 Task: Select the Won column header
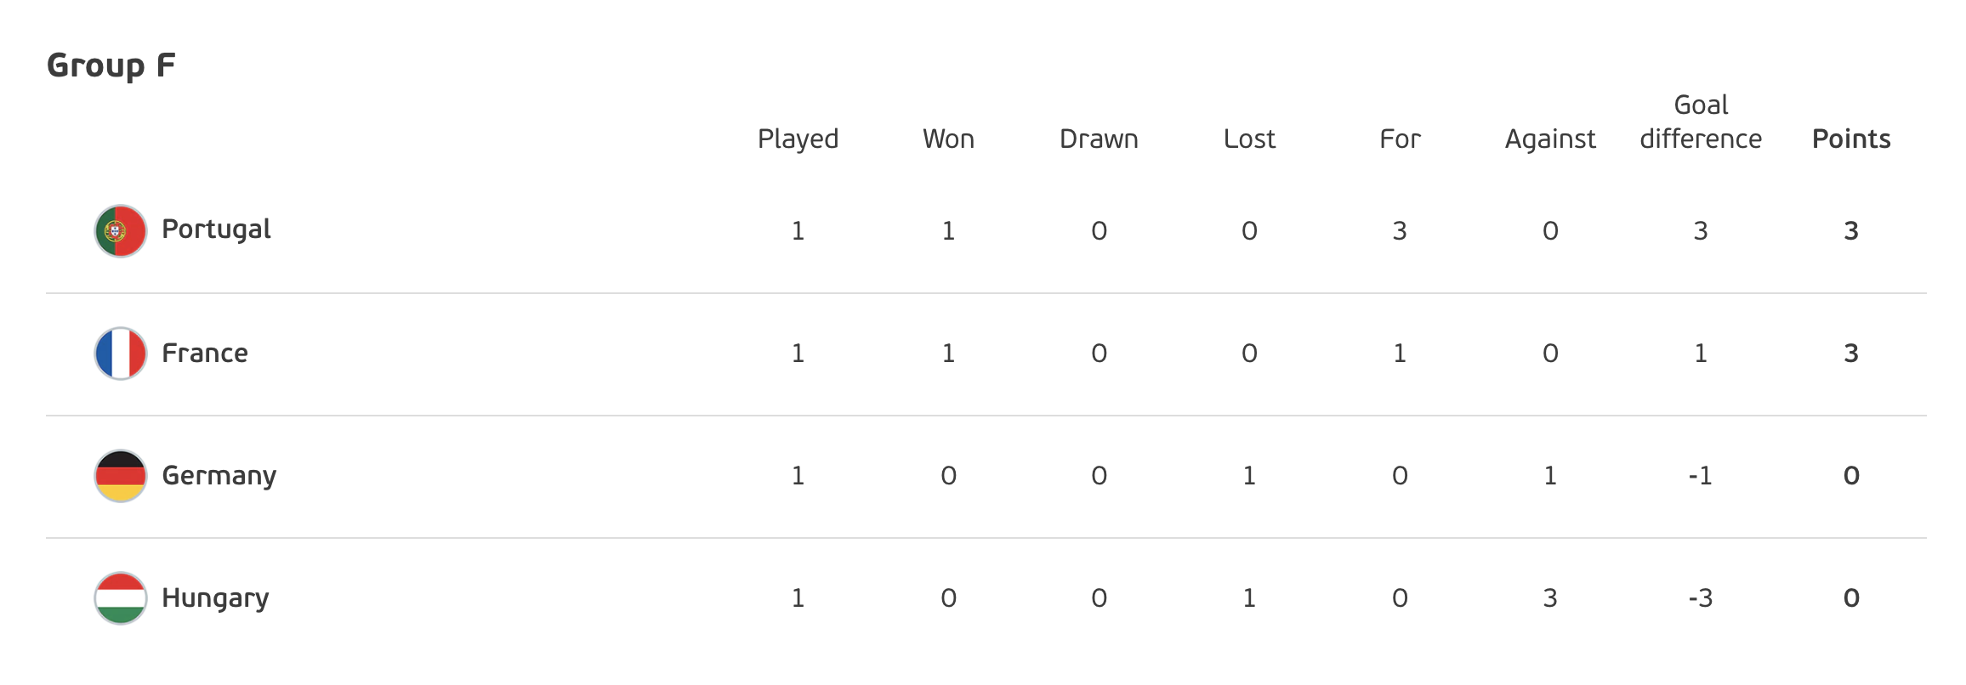click(x=948, y=139)
